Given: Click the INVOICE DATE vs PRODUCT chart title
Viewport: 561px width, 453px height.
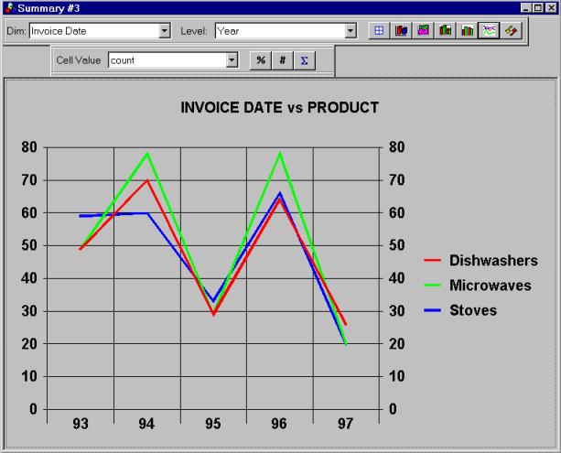Looking at the screenshot, I should point(279,108).
